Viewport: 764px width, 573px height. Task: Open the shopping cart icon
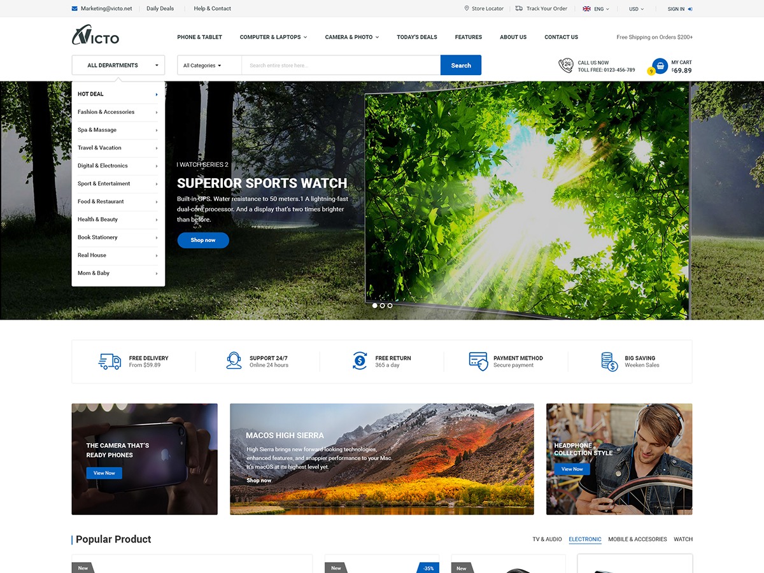[x=660, y=66]
